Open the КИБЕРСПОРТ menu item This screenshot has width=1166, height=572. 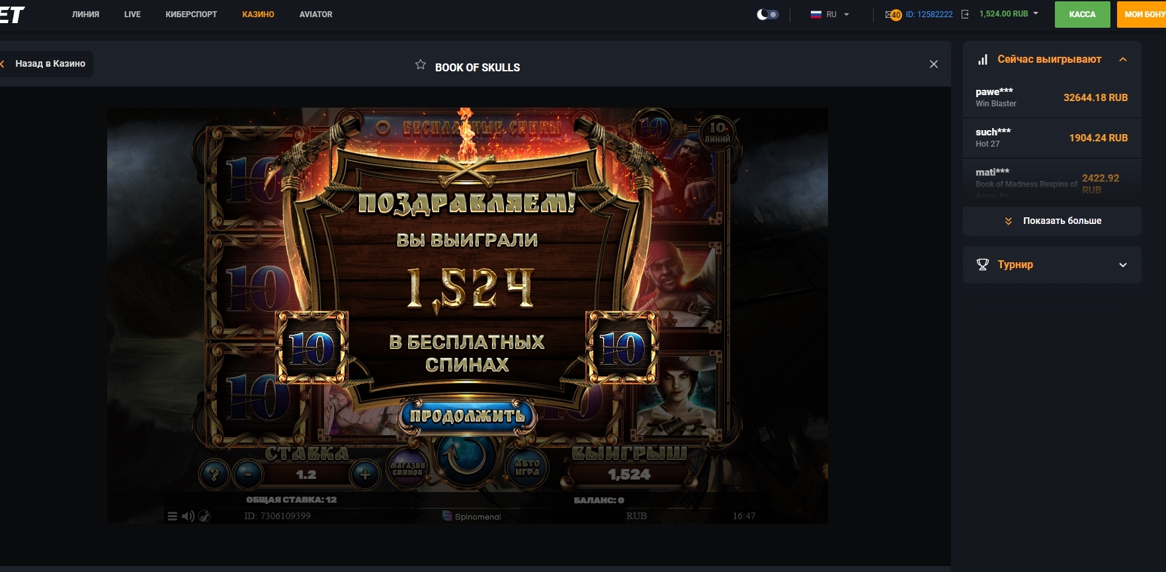pos(191,15)
